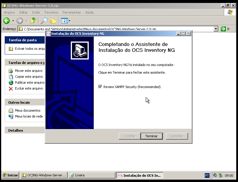Expand the Detalhes panel
The image size is (238, 182).
[25, 130]
